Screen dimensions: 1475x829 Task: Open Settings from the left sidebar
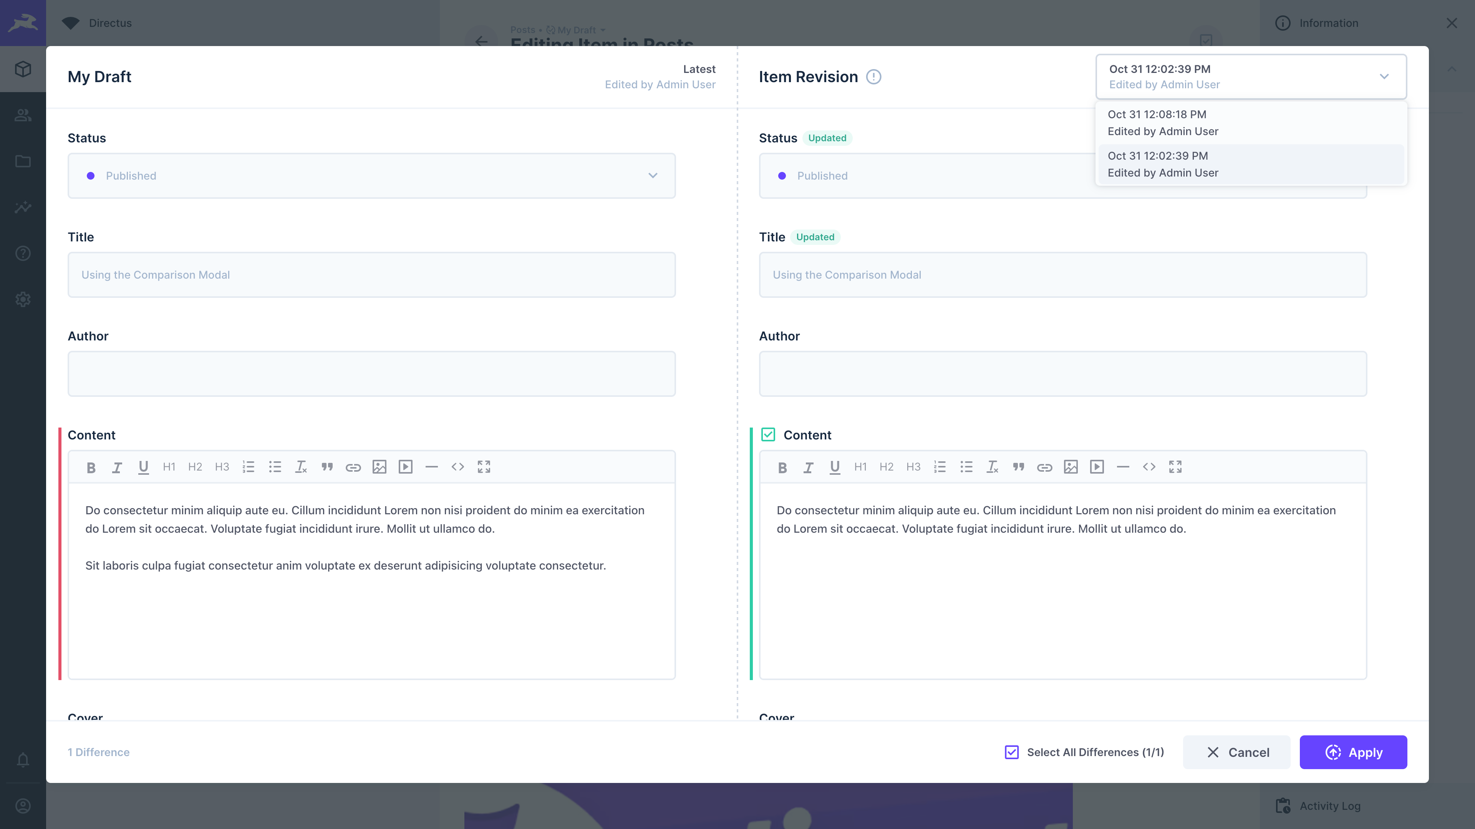23,299
